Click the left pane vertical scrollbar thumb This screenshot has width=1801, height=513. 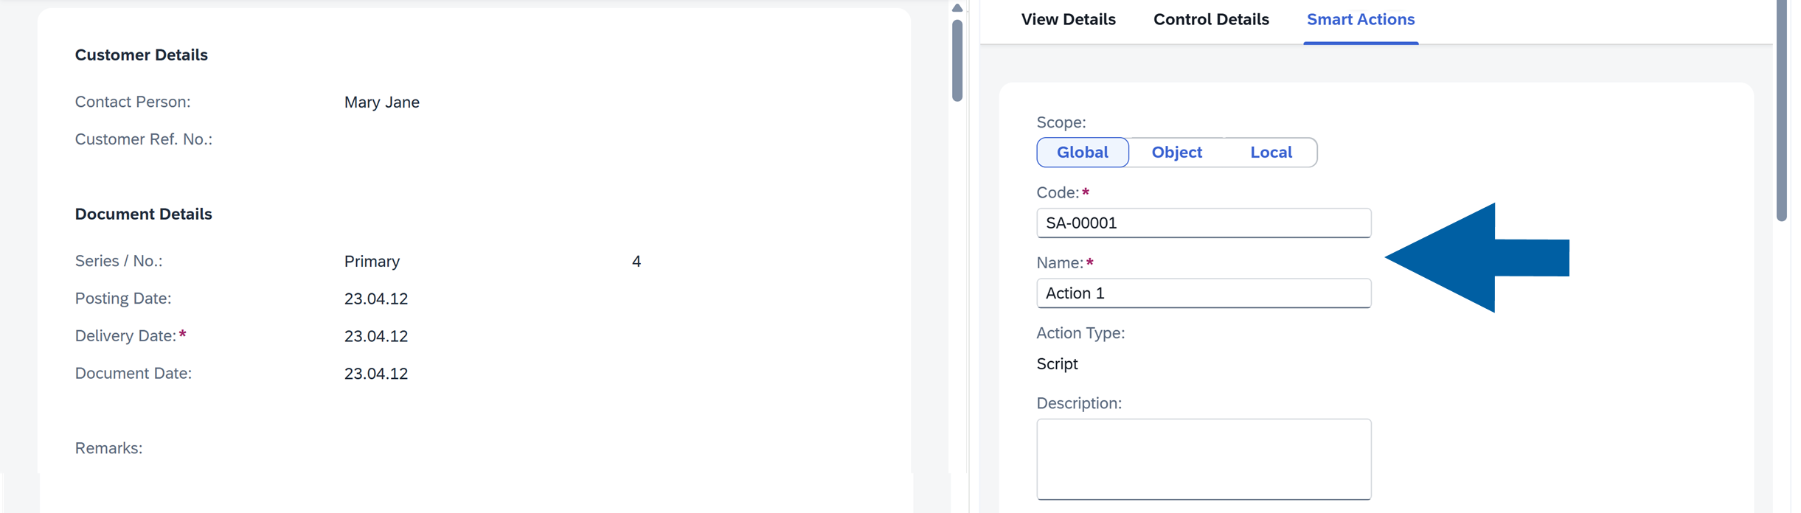(957, 59)
